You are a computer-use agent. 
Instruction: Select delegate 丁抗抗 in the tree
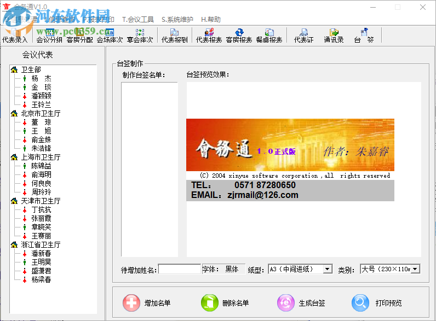[41, 209]
